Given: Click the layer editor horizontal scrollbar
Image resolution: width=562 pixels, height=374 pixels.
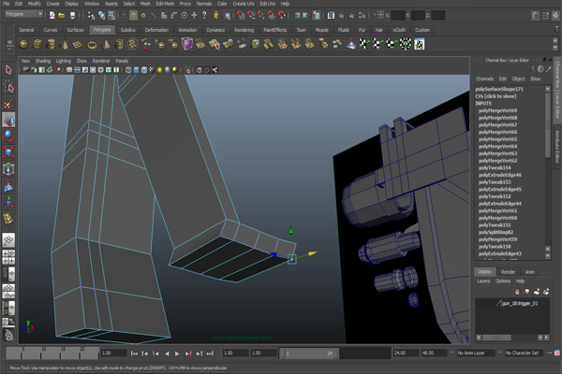Looking at the screenshot, I should [496, 338].
